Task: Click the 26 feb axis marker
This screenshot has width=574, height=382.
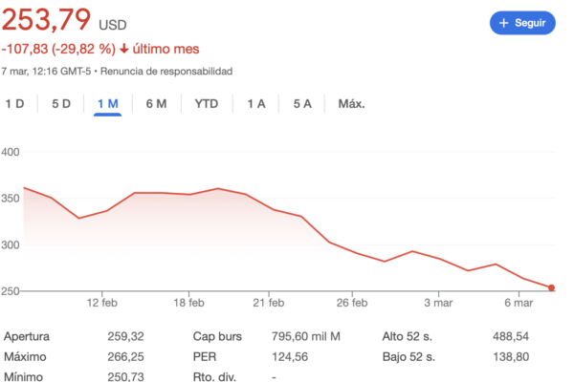Action: pos(352,303)
